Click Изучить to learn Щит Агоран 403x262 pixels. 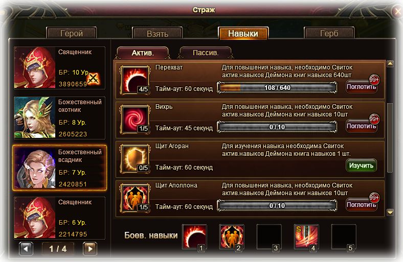tap(361, 165)
